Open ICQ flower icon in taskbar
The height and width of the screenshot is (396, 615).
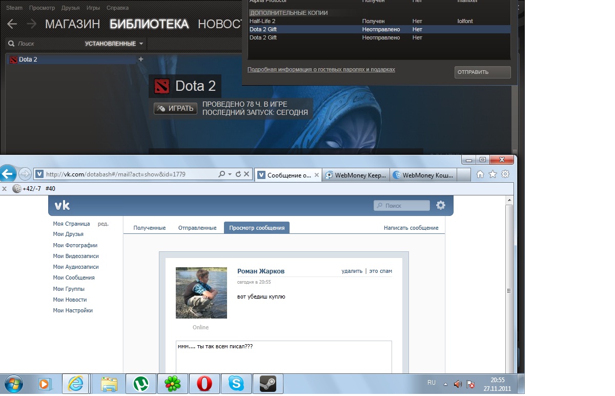click(172, 384)
